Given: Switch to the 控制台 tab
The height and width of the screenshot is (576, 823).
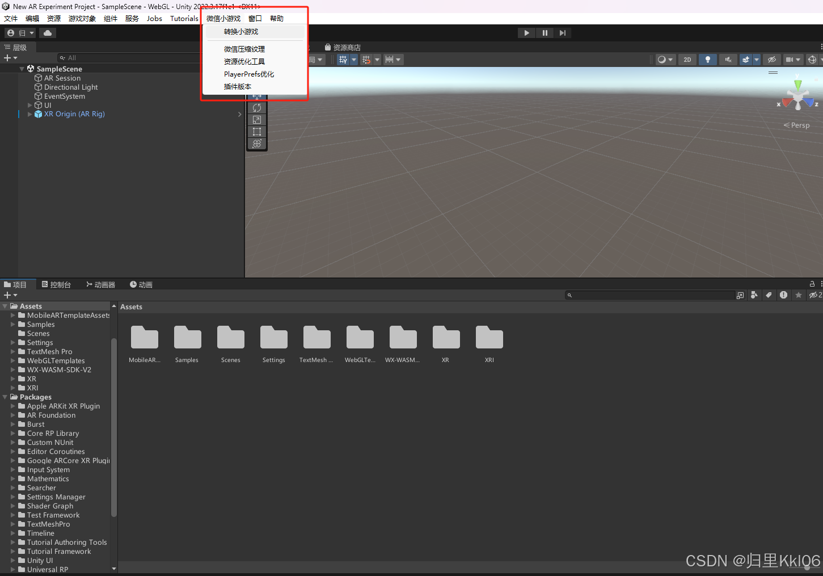Looking at the screenshot, I should 56,285.
